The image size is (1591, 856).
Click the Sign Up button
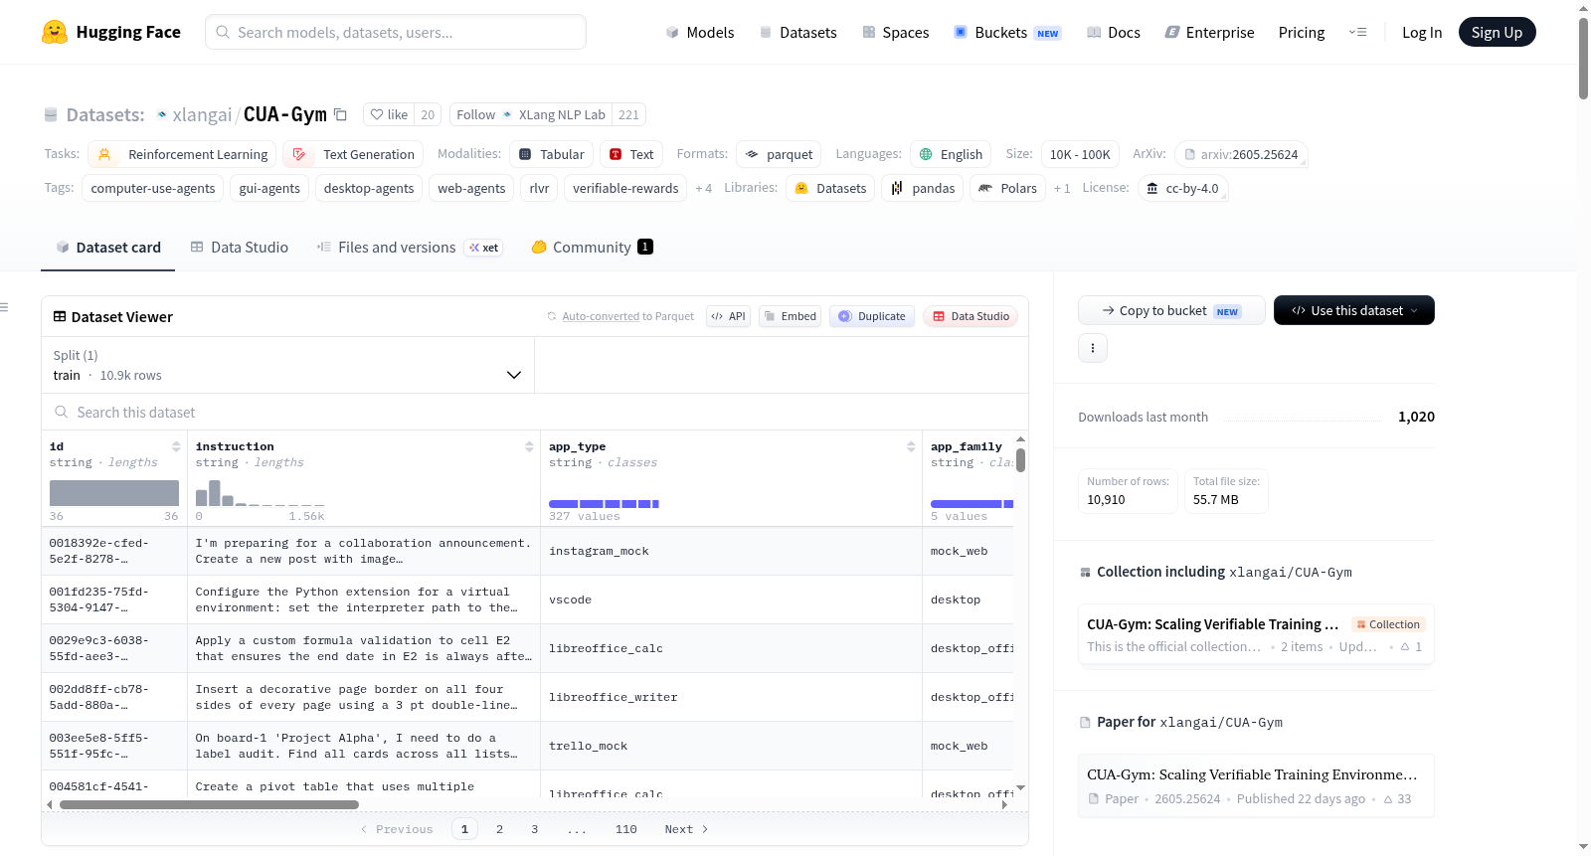(1497, 32)
